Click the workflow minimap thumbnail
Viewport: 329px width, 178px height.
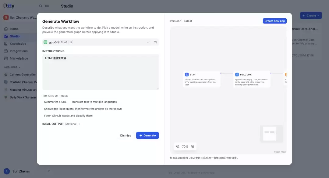[271, 134]
